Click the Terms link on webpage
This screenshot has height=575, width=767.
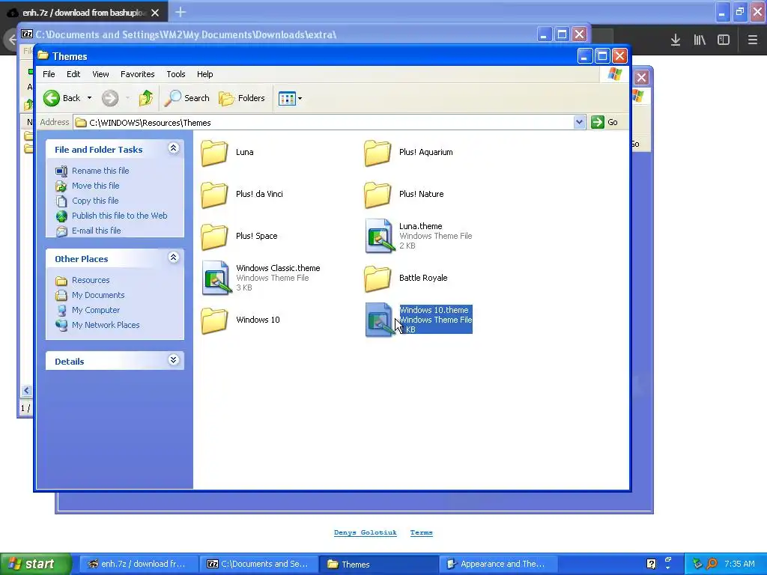[421, 532]
